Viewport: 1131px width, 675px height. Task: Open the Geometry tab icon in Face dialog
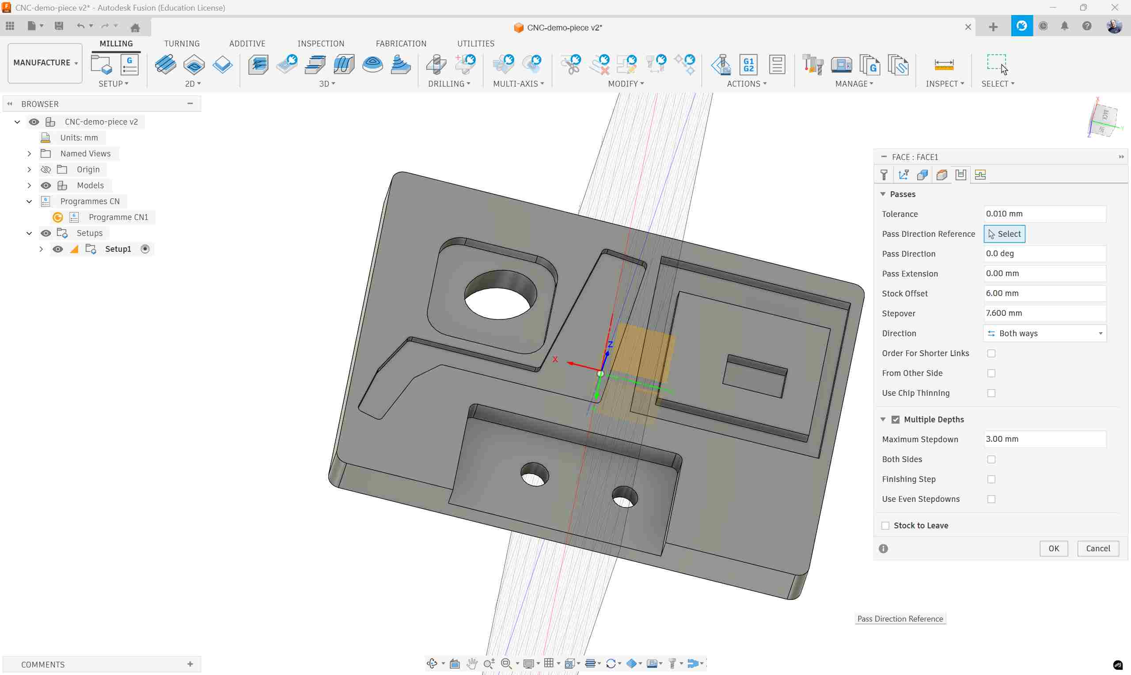coord(922,175)
